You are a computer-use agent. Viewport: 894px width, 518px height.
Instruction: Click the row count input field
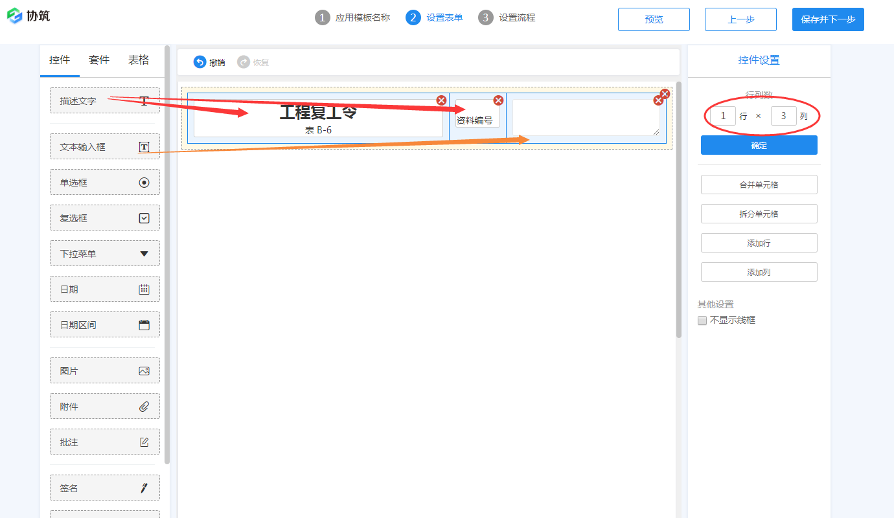point(722,116)
